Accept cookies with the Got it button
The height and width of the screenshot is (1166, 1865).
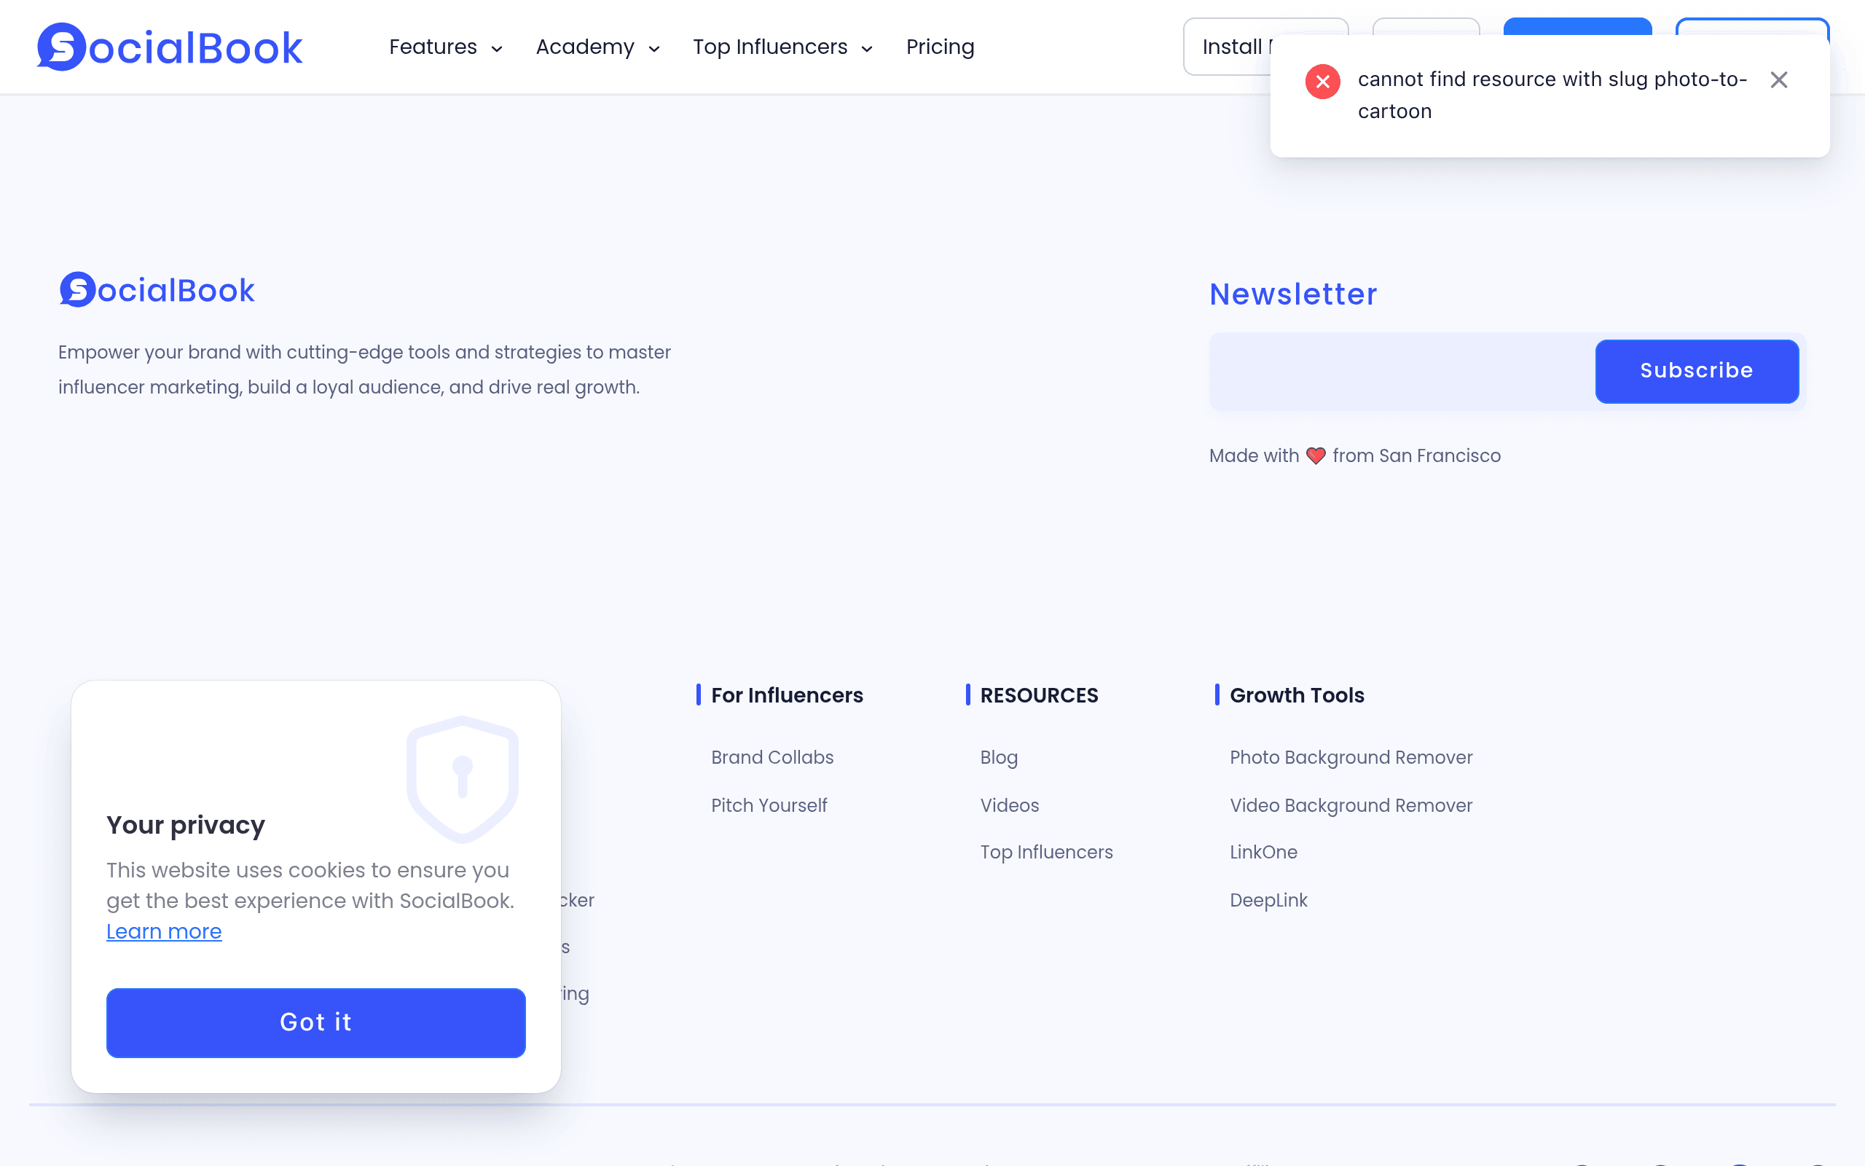click(x=316, y=1022)
